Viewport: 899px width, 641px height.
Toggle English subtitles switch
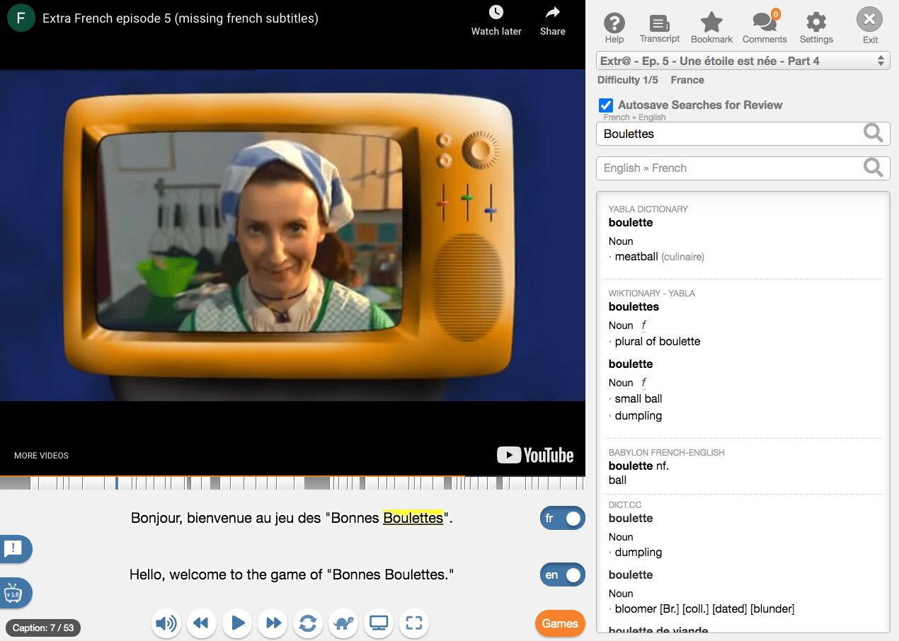click(x=563, y=575)
